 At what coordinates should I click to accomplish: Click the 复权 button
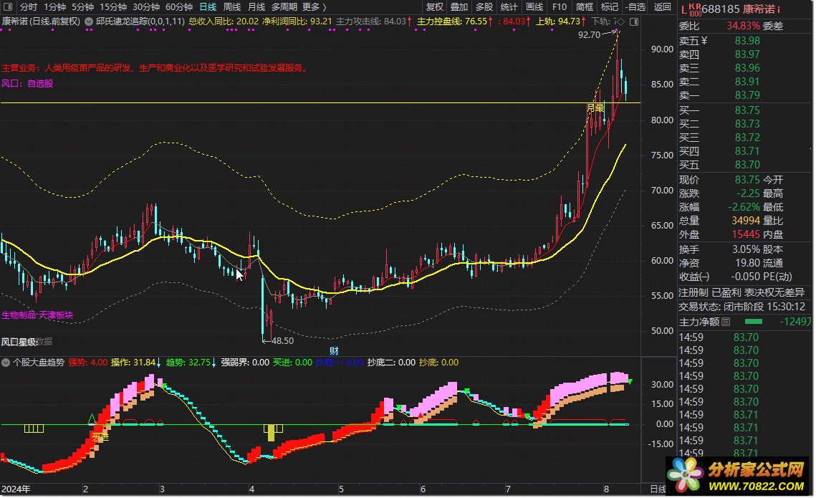(435, 6)
